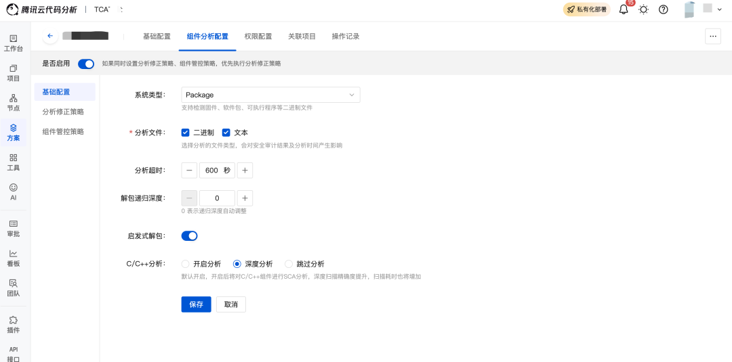Image resolution: width=732 pixels, height=362 pixels.
Task: Open the AI smiley sidebar icon
Action: click(x=14, y=191)
